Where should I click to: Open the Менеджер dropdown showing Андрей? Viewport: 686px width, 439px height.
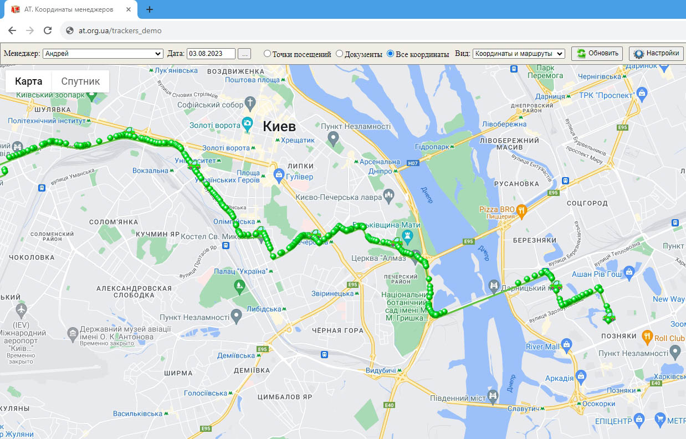click(x=103, y=54)
